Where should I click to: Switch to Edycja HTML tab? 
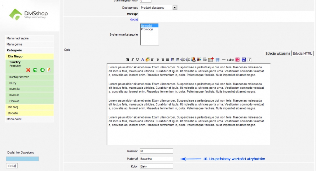pos(302,53)
